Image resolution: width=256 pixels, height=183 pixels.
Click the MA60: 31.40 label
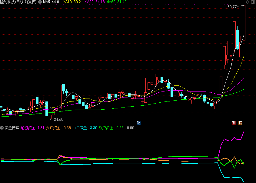(x=116, y=2)
